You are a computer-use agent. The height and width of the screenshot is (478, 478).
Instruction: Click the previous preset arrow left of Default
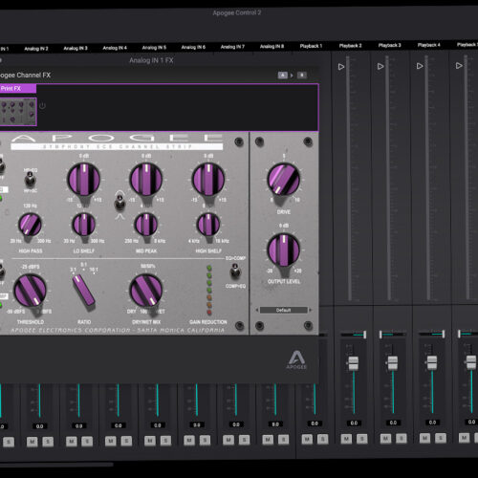(x=257, y=310)
